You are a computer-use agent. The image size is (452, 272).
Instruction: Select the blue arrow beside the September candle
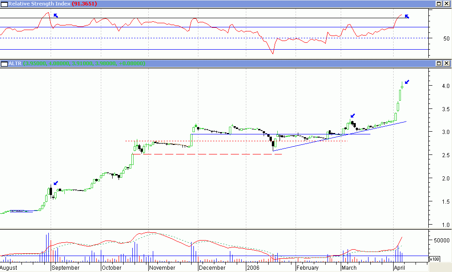[x=56, y=183]
